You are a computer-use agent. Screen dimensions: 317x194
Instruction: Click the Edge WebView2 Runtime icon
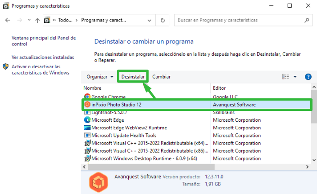click(x=87, y=128)
